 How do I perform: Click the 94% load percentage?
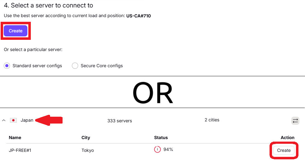click(168, 149)
